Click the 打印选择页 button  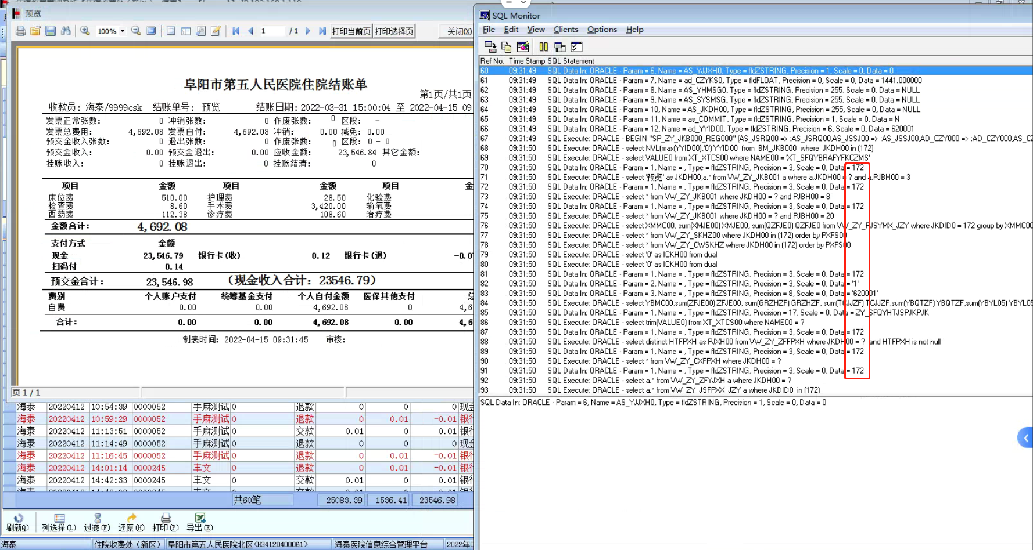394,31
